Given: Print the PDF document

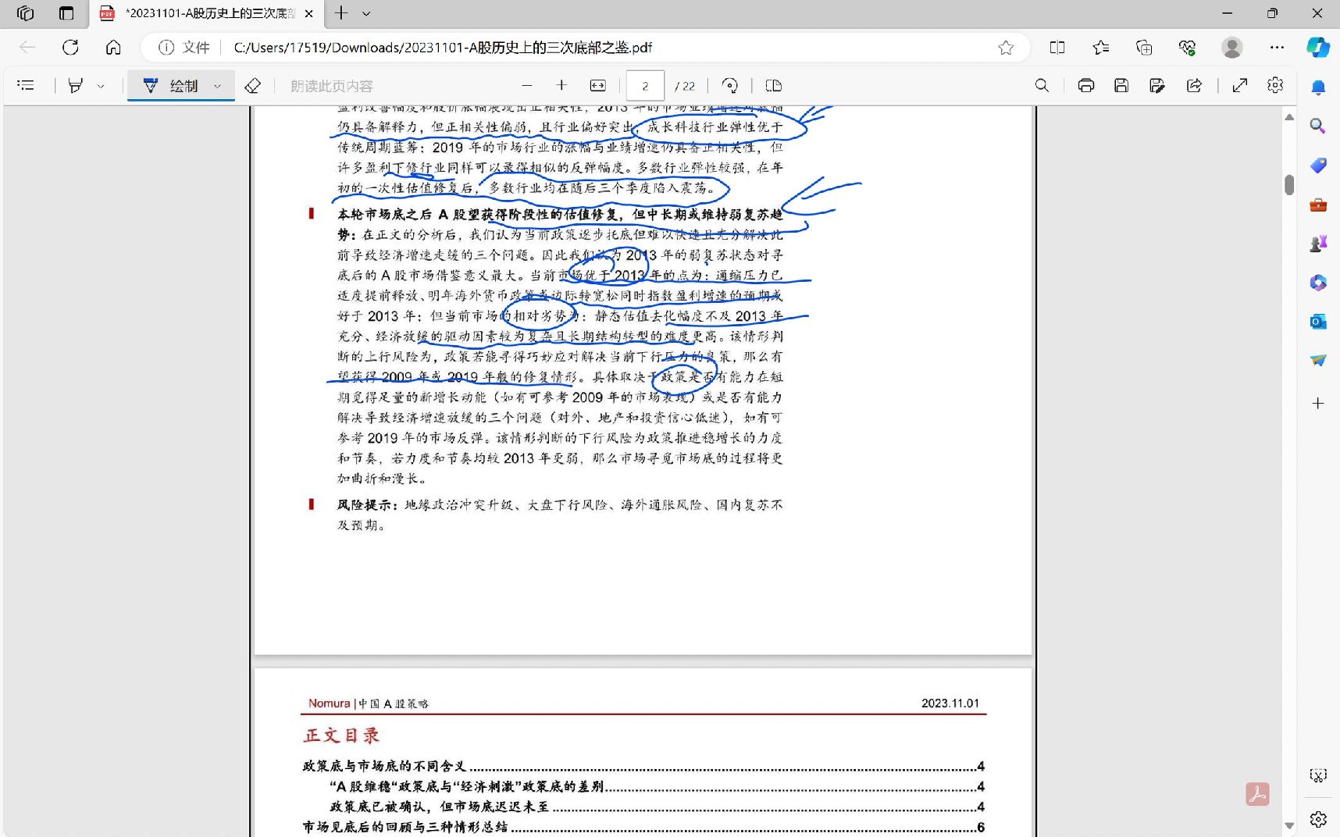Looking at the screenshot, I should pyautogui.click(x=1085, y=86).
